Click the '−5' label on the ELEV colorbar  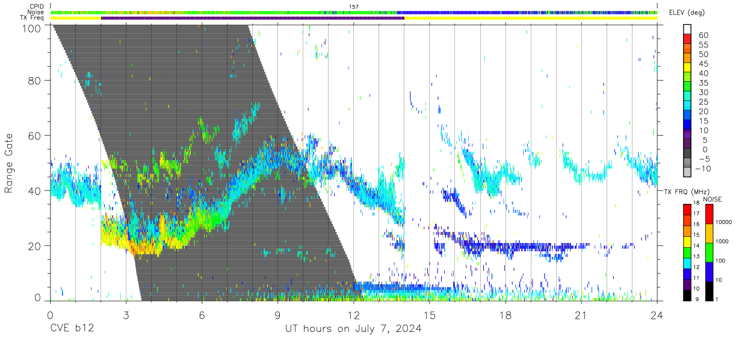point(706,159)
